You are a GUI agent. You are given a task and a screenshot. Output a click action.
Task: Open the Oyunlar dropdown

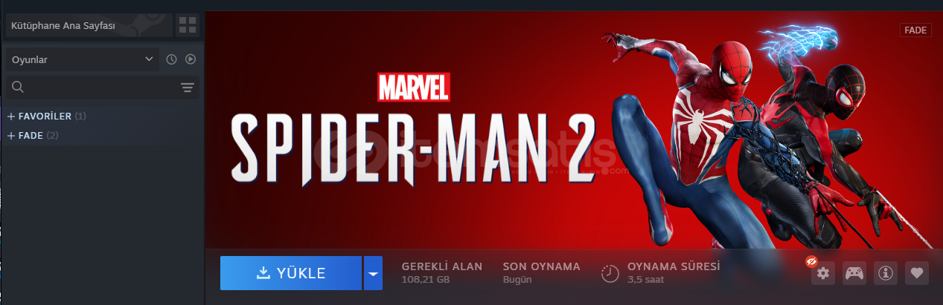83,59
